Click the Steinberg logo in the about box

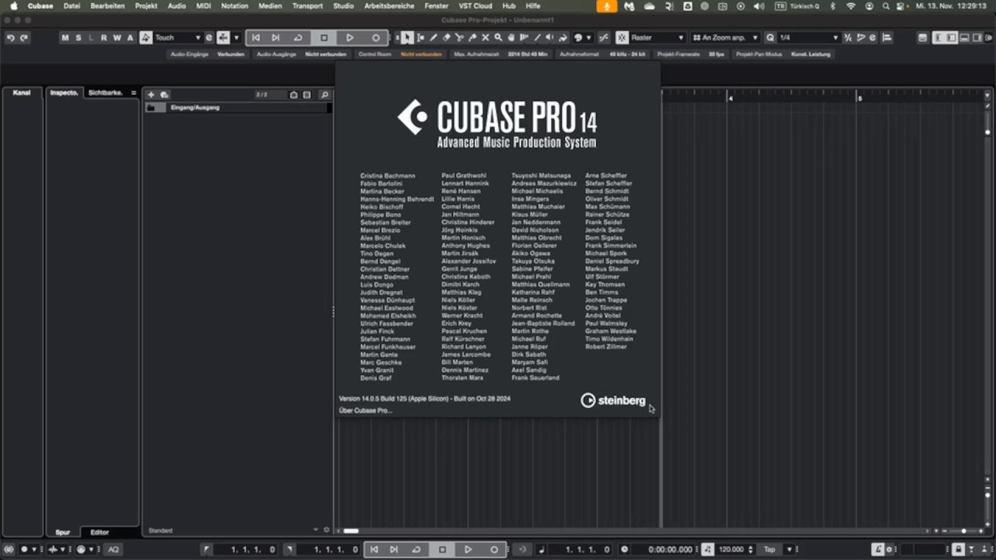[613, 401]
